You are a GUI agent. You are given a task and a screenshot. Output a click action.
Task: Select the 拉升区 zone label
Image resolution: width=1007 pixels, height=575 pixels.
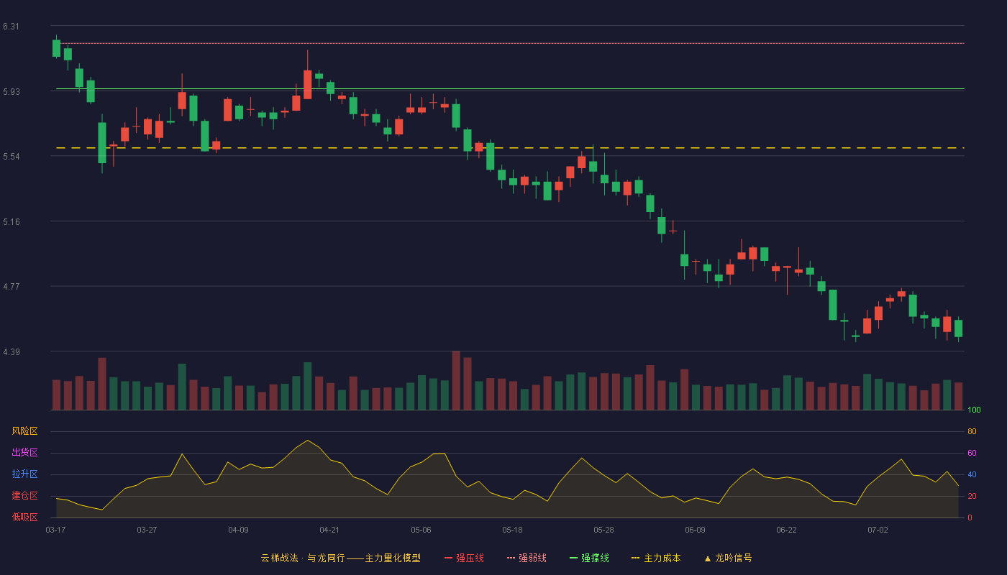coord(24,474)
